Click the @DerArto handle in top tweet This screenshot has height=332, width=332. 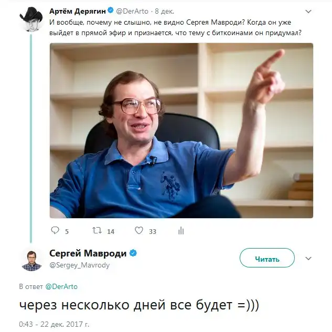[132, 11]
